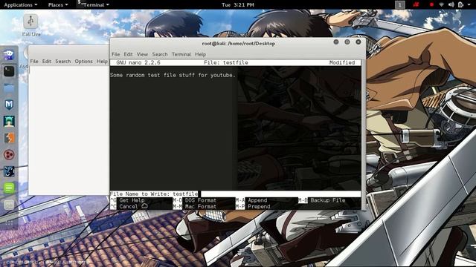476x267 pixels.
Task: Open File menu in terminal window
Action: (116, 54)
